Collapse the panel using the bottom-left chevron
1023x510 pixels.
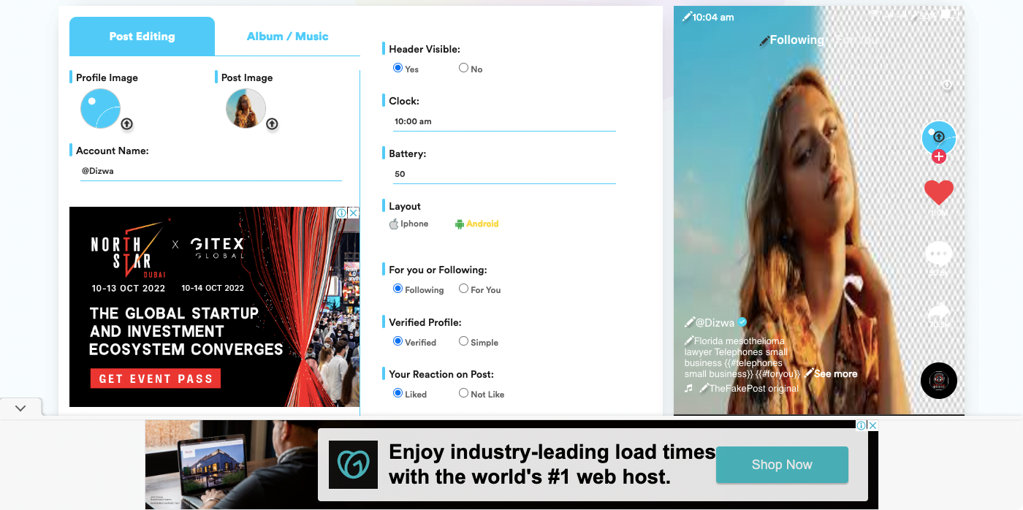[20, 408]
